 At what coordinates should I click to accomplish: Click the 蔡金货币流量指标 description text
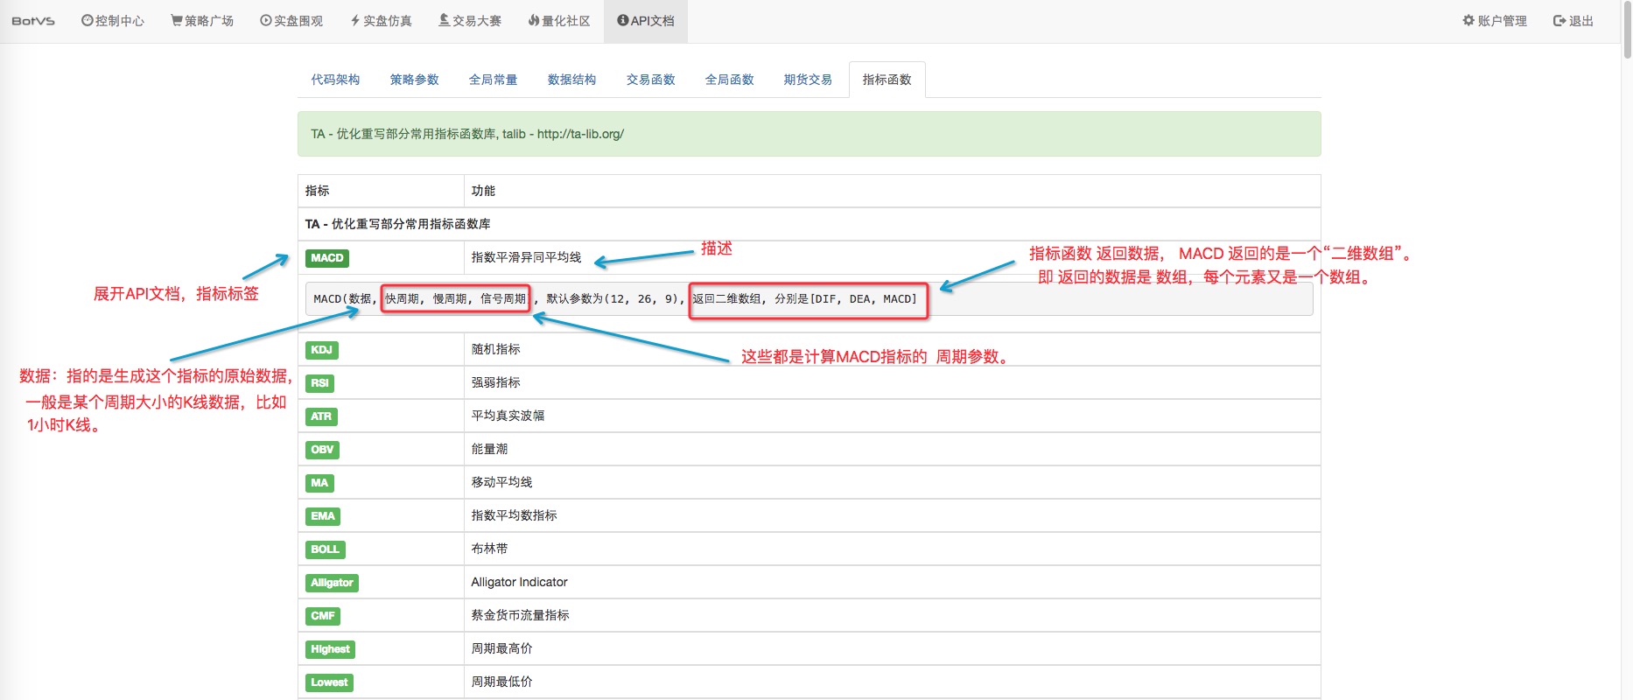[x=520, y=615]
